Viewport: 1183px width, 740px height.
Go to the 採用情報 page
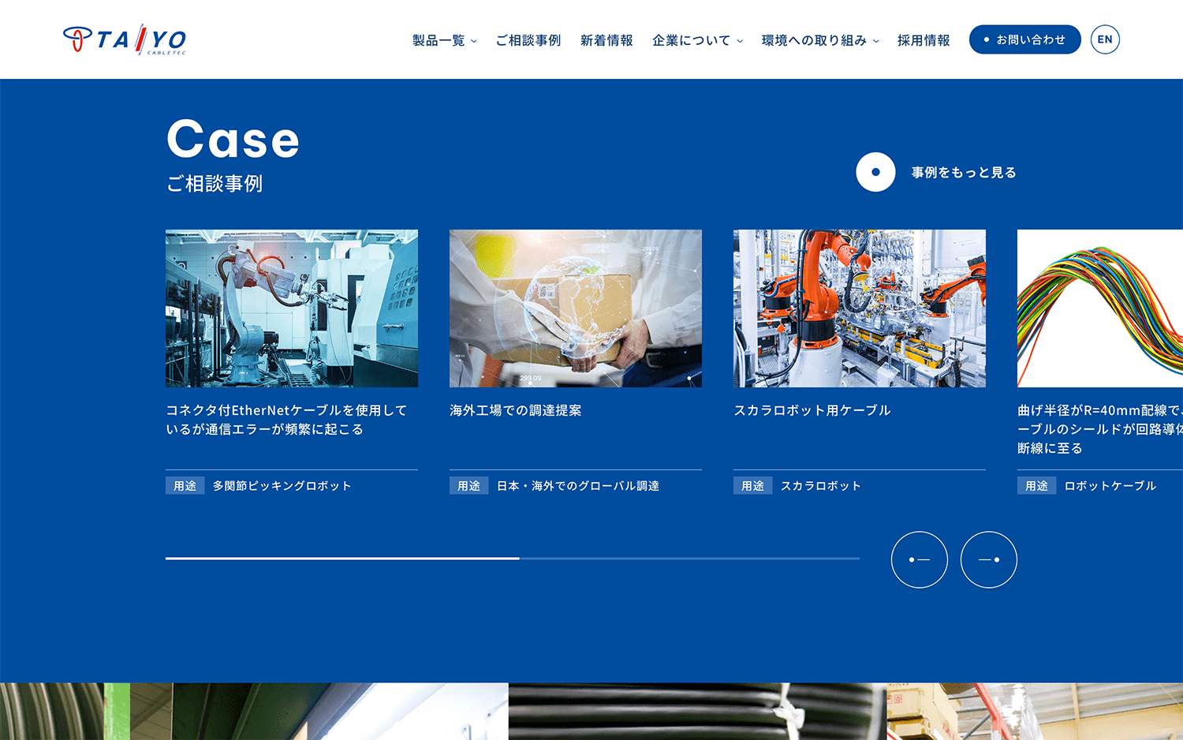923,40
